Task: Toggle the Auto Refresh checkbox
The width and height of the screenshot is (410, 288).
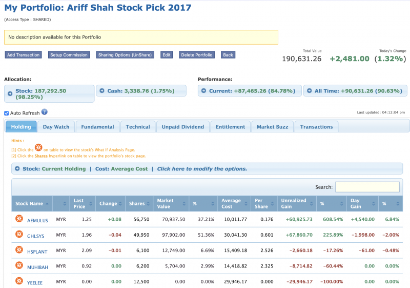Action: pos(7,113)
